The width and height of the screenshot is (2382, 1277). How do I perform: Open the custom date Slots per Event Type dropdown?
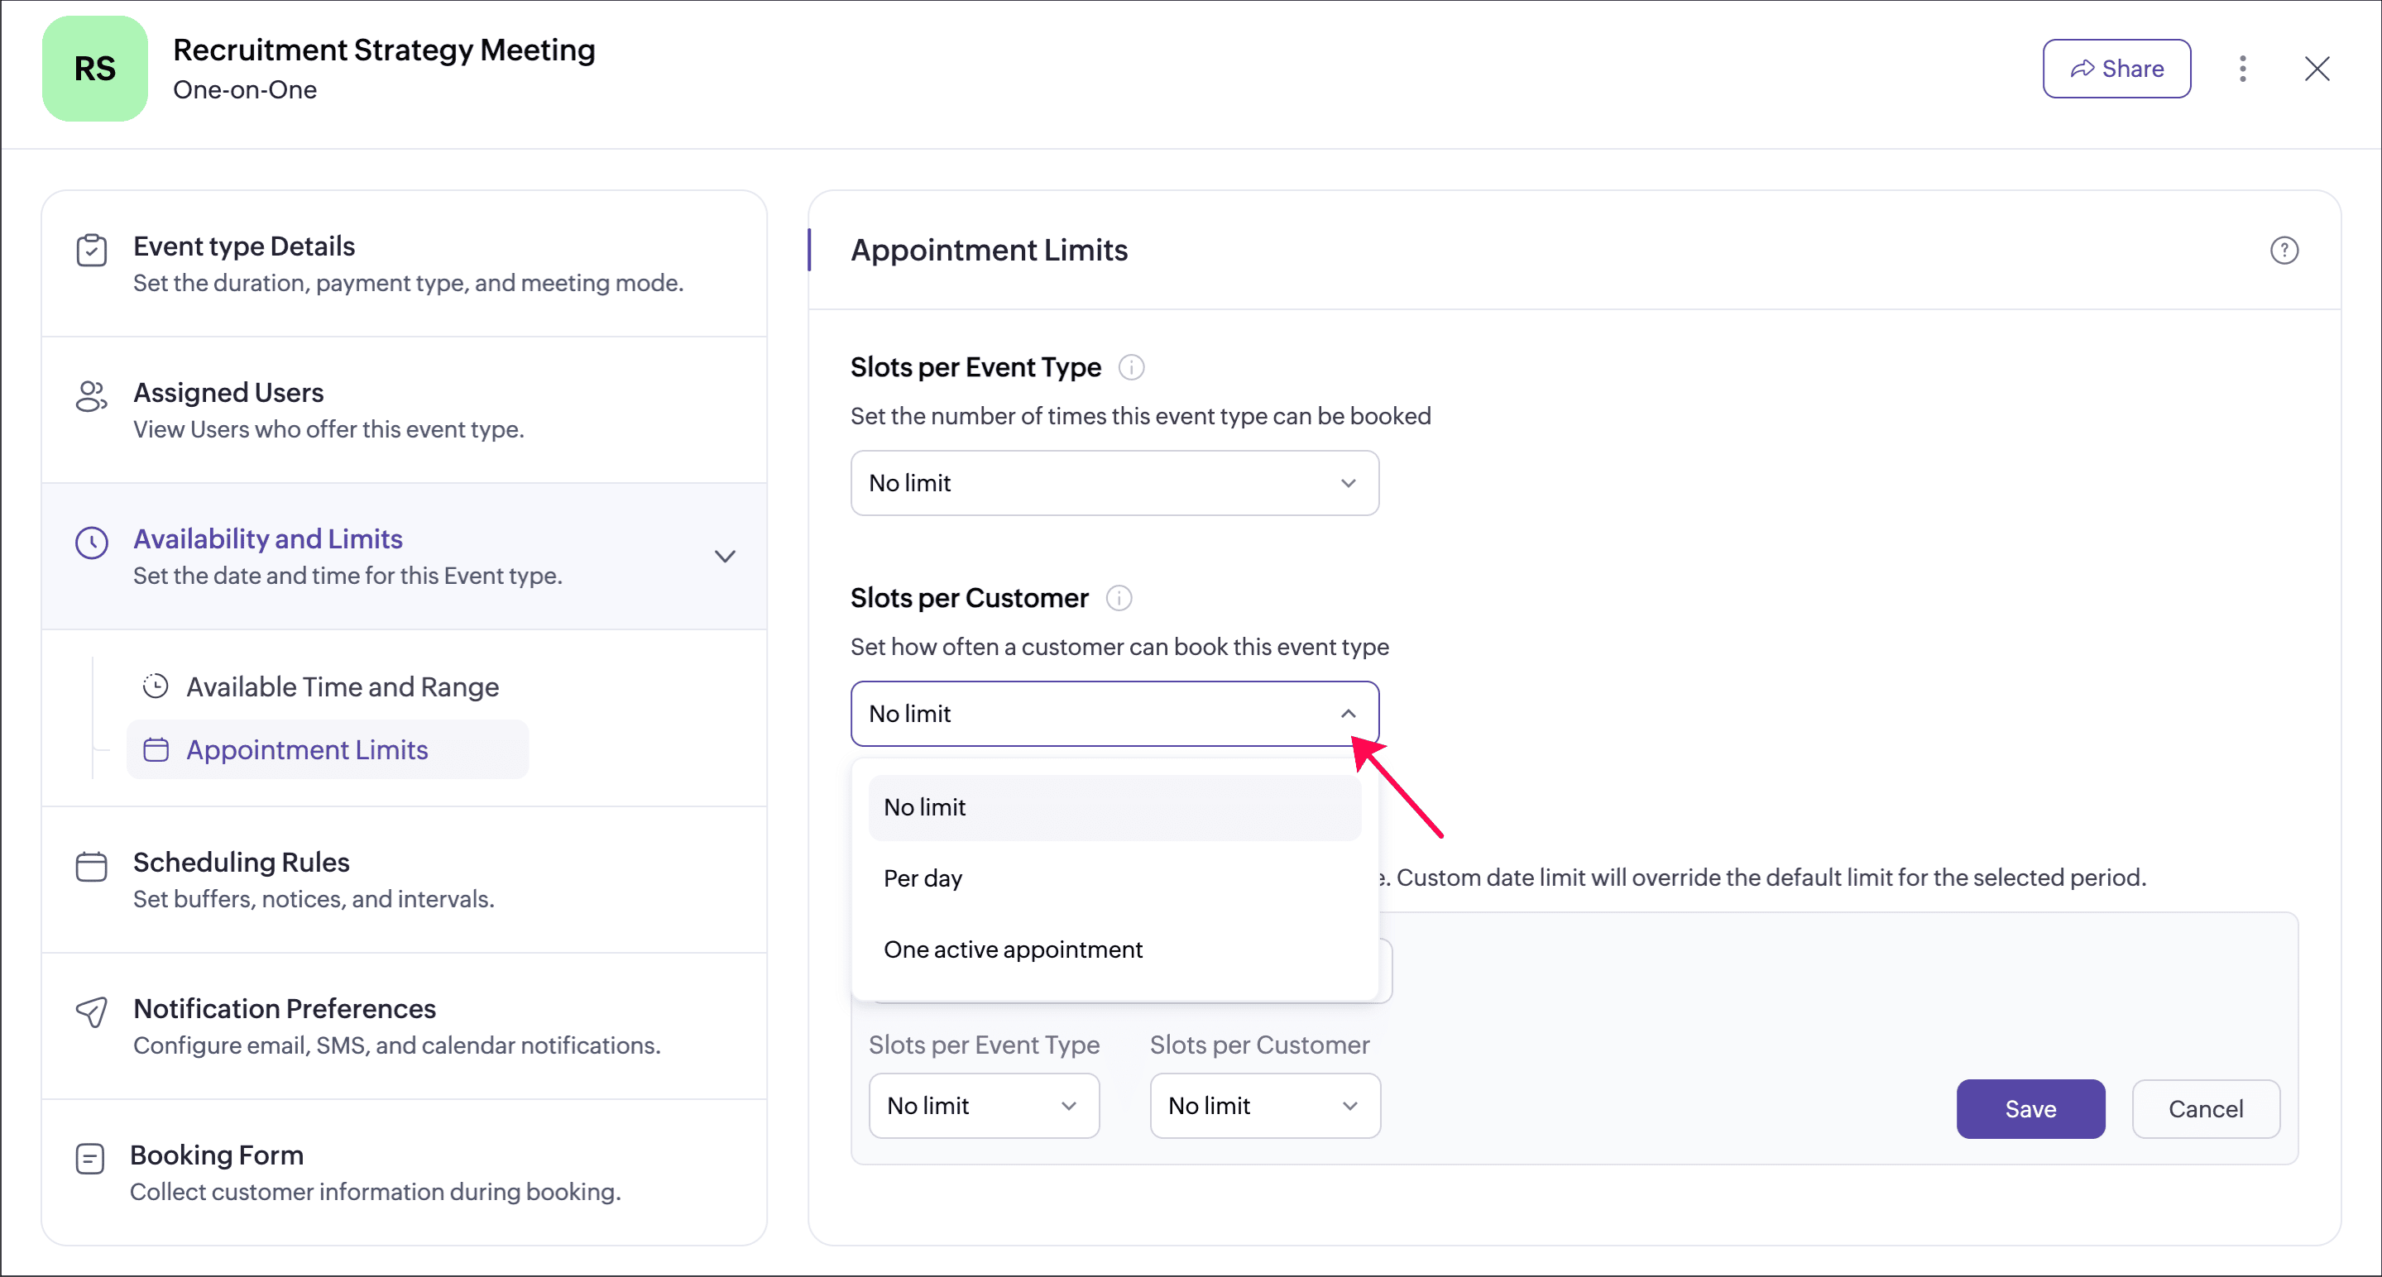pos(983,1106)
